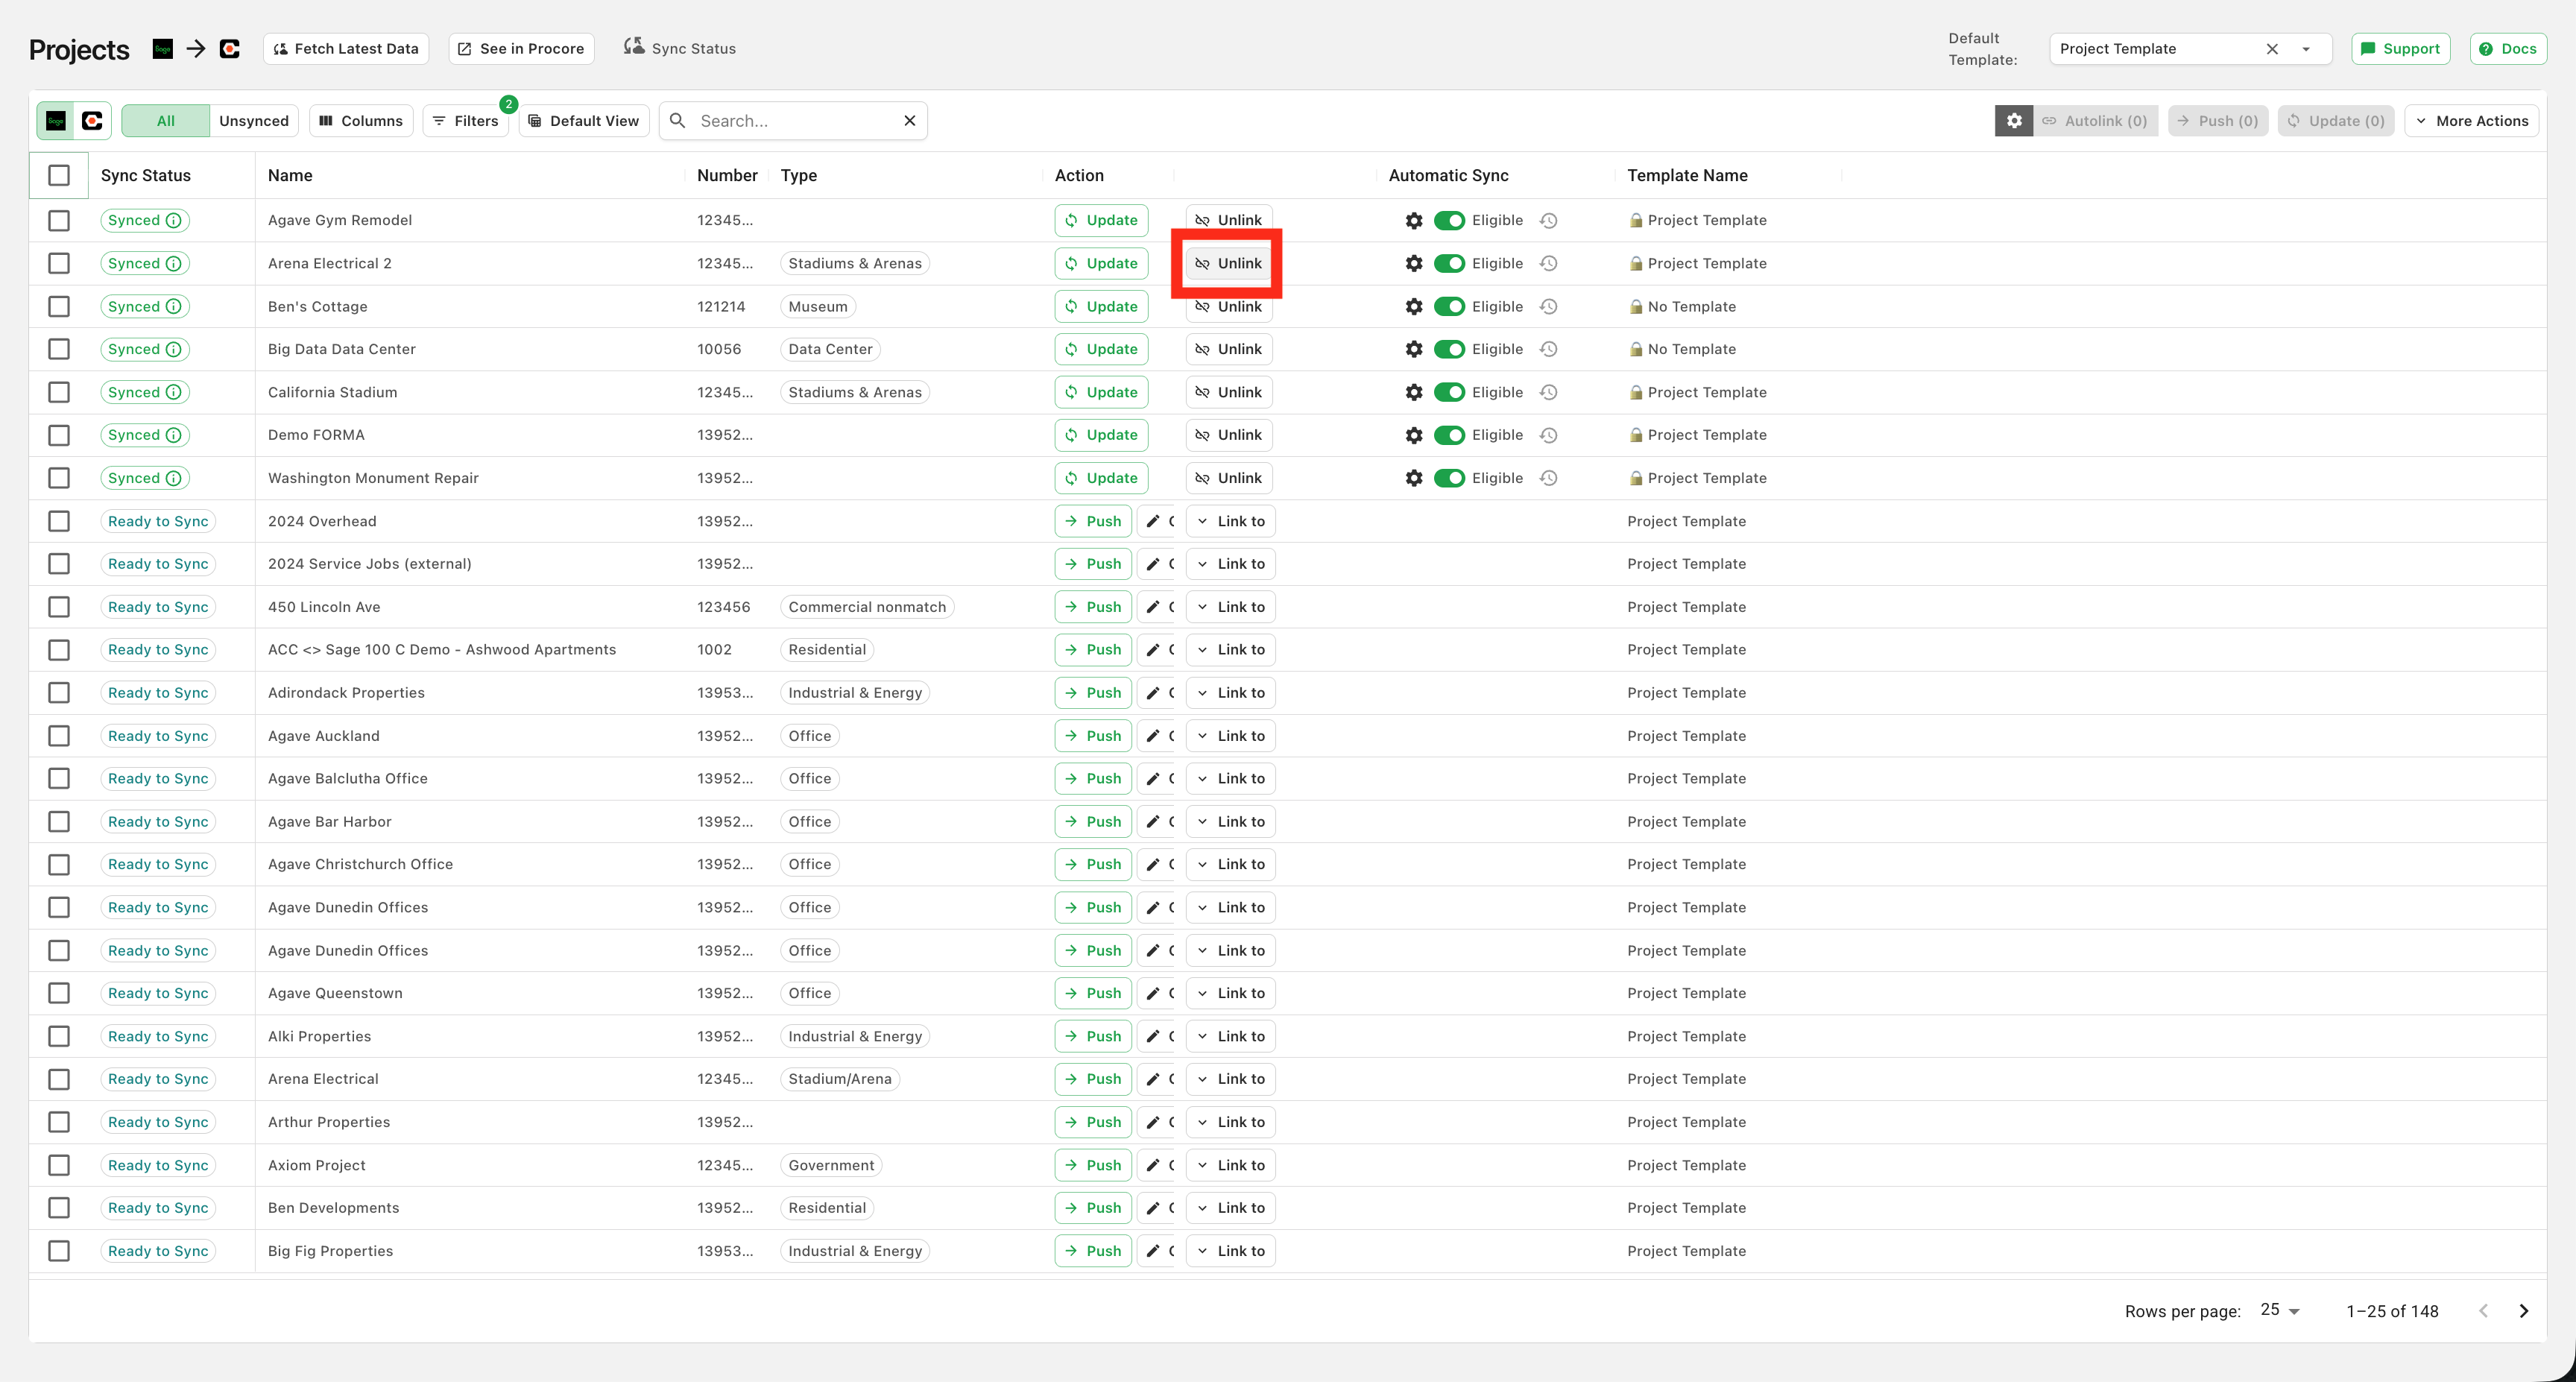2576x1382 pixels.
Task: Open the Sync Status icon link
Action: coord(680,48)
